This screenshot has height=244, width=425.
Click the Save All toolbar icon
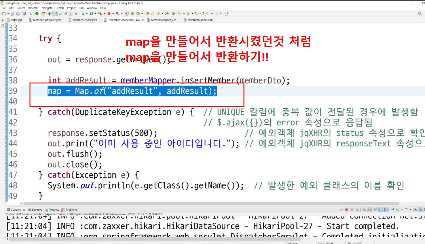coord(18,13)
